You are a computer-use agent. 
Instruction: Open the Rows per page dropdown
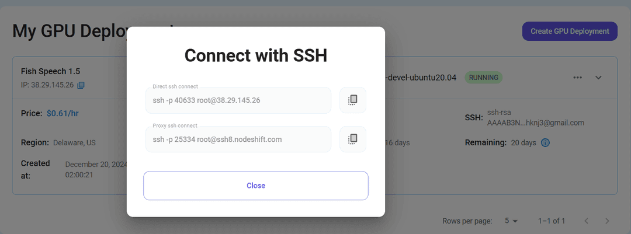pos(511,221)
